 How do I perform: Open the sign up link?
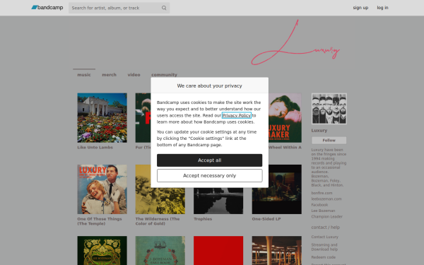click(x=360, y=8)
